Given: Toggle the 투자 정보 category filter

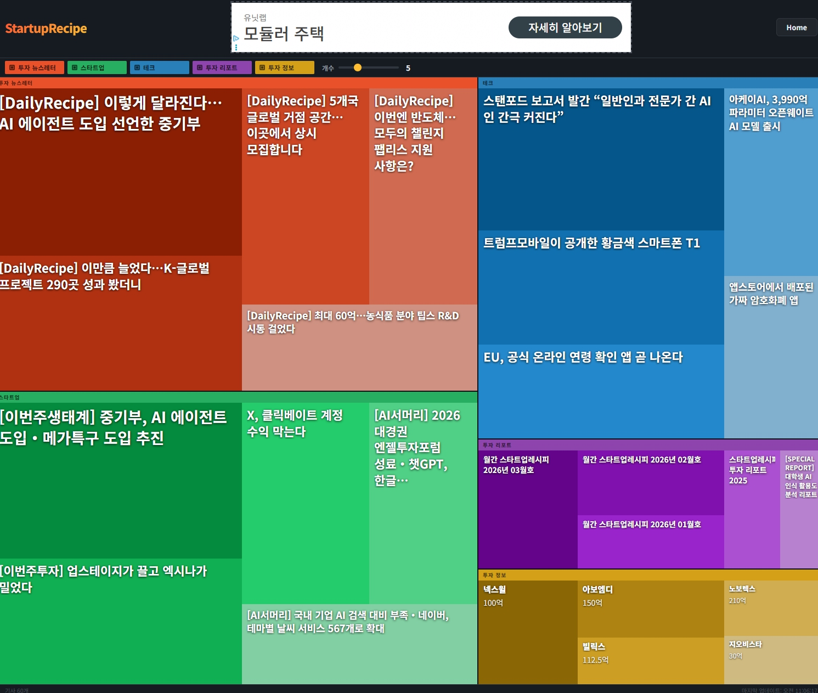Looking at the screenshot, I should click(284, 67).
